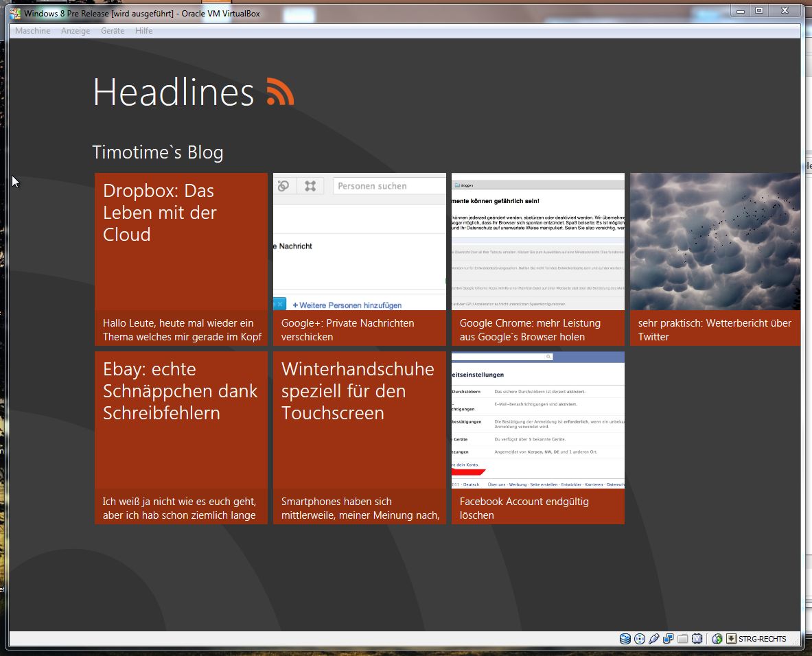Open the Hilfe menu
The height and width of the screenshot is (656, 812).
click(x=144, y=31)
